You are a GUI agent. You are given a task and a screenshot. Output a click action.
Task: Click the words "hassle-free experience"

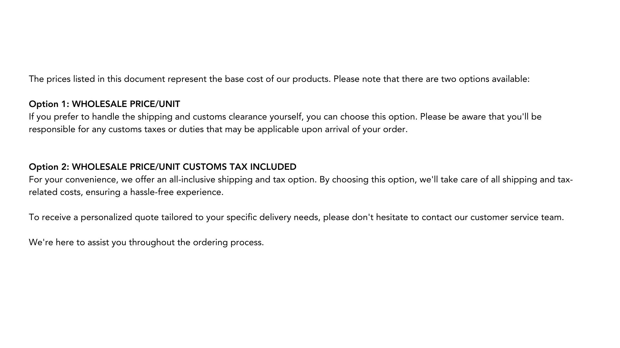177,192
